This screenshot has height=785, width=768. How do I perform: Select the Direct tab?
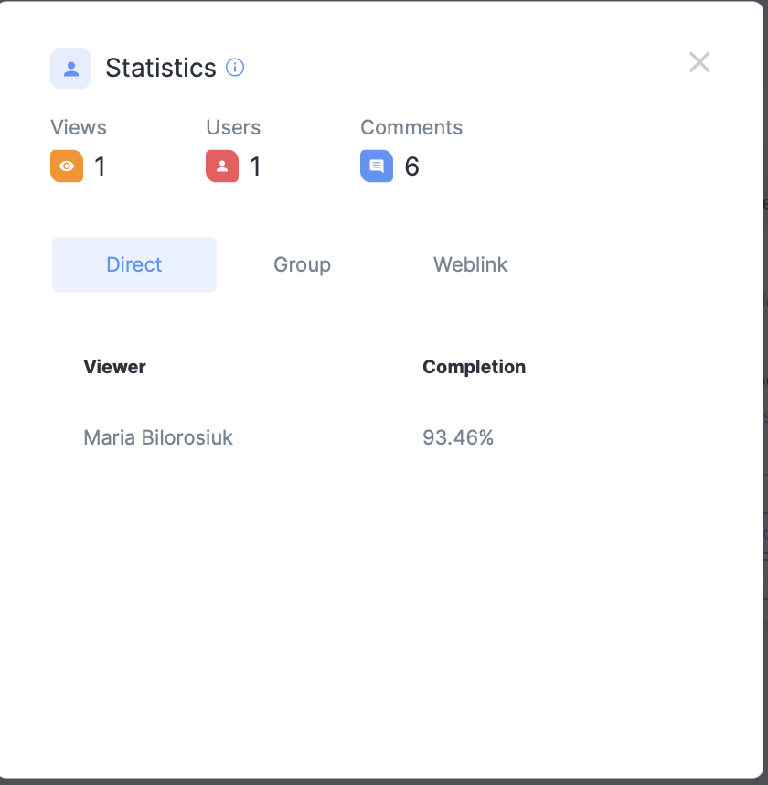134,264
